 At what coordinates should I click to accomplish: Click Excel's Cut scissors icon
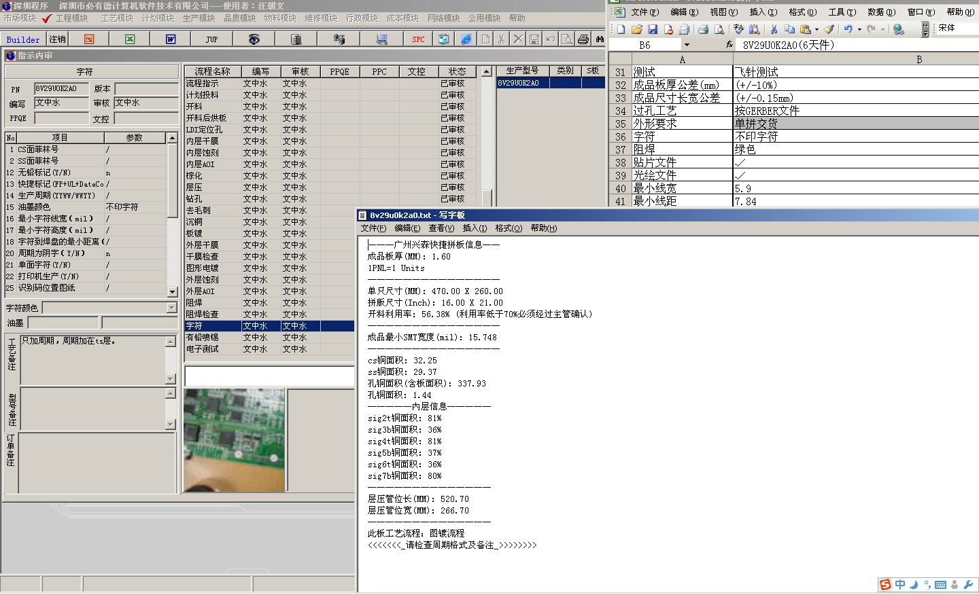click(x=774, y=29)
